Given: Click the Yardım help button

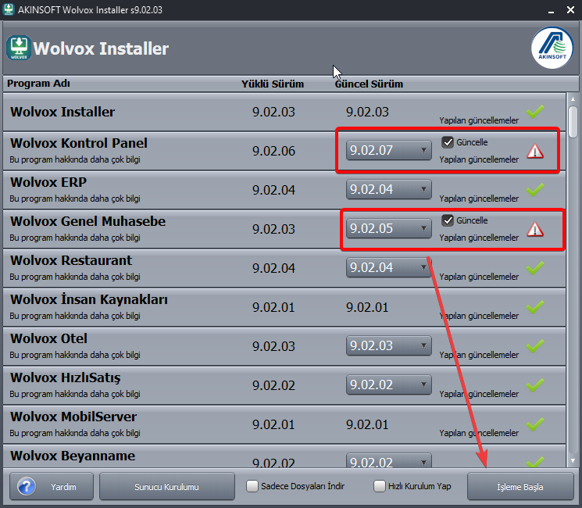Looking at the screenshot, I should pyautogui.click(x=52, y=486).
